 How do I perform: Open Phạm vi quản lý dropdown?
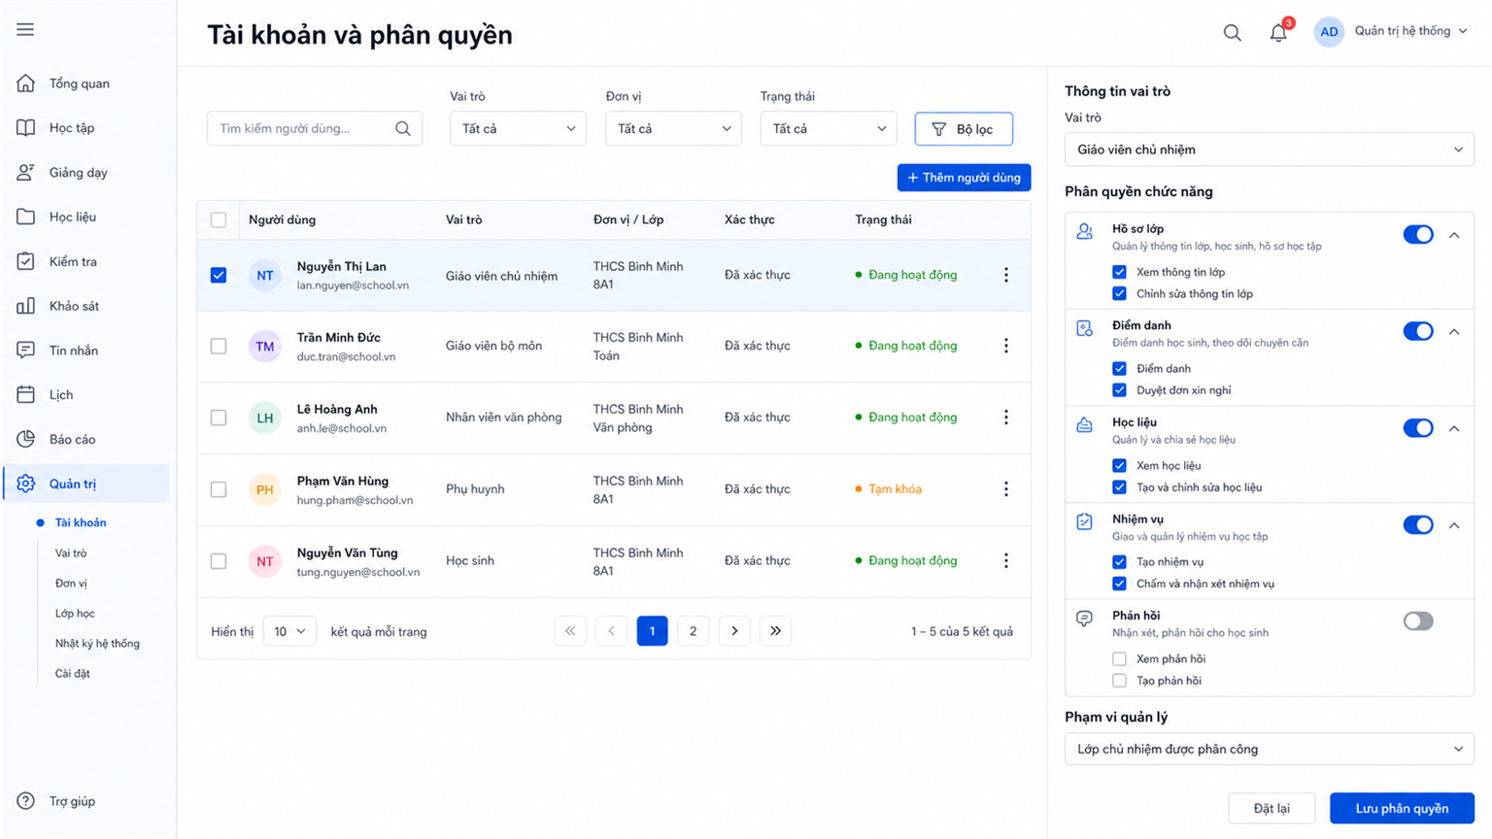pos(1270,749)
